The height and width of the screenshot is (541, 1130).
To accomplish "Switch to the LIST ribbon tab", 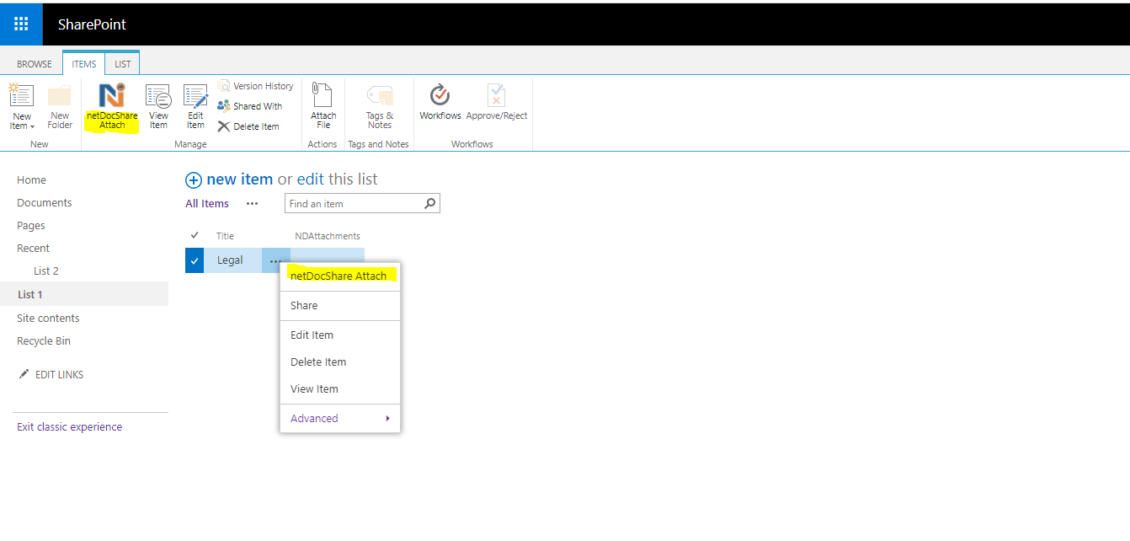I will pos(123,64).
